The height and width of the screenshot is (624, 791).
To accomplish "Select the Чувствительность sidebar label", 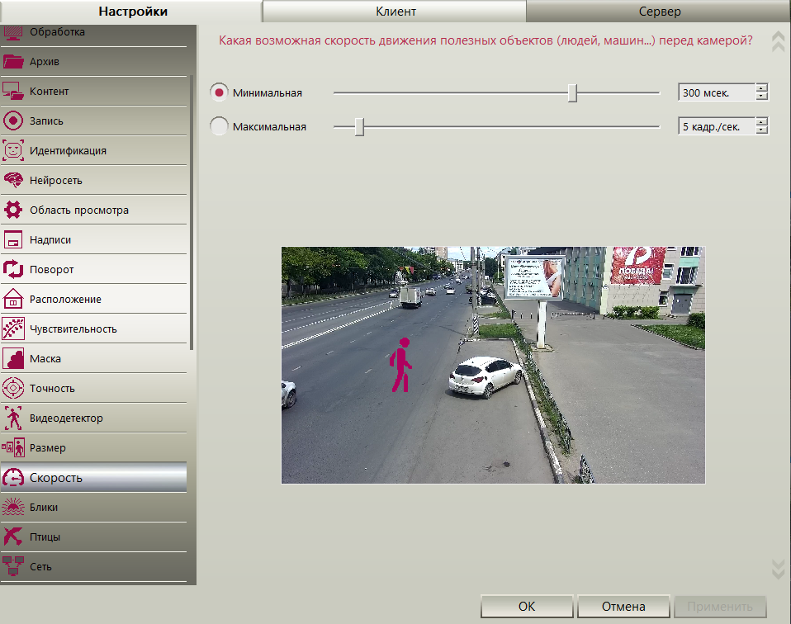I will (73, 329).
